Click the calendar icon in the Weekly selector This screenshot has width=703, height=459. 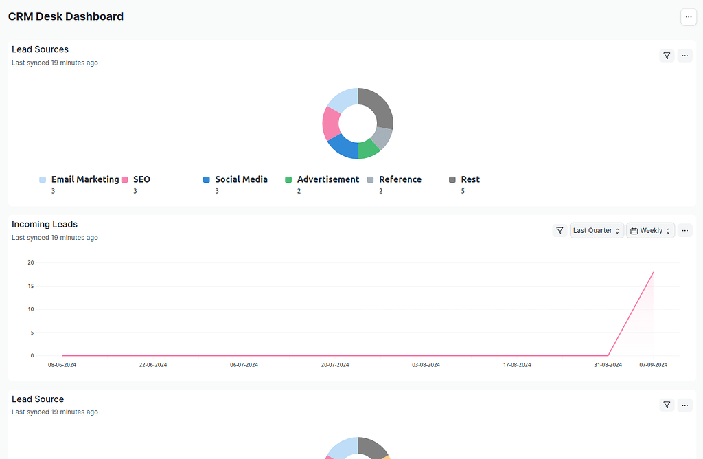(x=635, y=230)
